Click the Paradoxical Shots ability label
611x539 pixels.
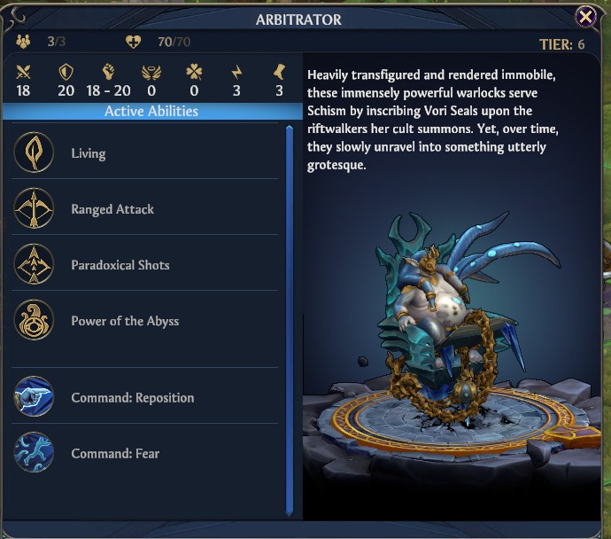pos(120,265)
